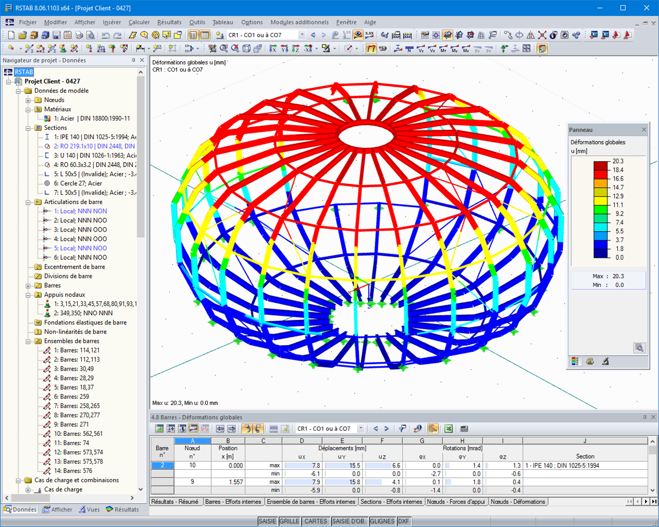Collapse Articulations de barre node
The width and height of the screenshot is (659, 527).
point(28,202)
